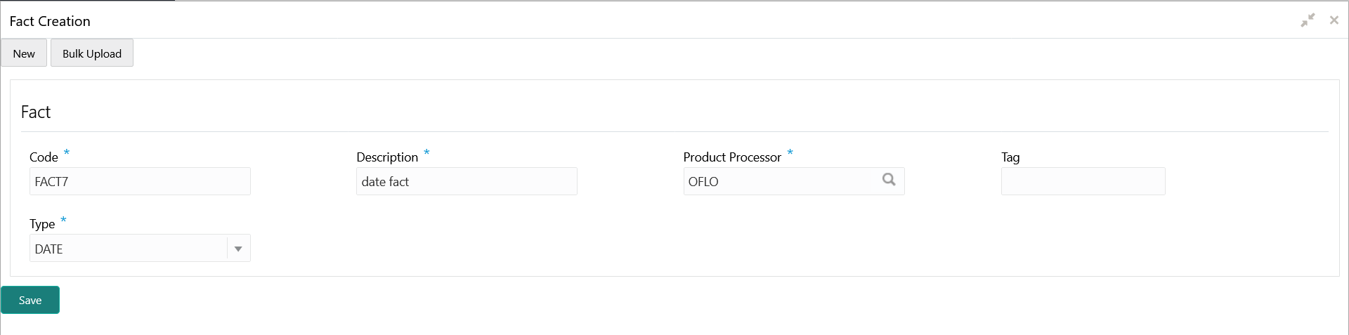Viewport: 1349px width, 335px height.
Task: Select the DATE value in Type combo box
Action: [x=128, y=249]
